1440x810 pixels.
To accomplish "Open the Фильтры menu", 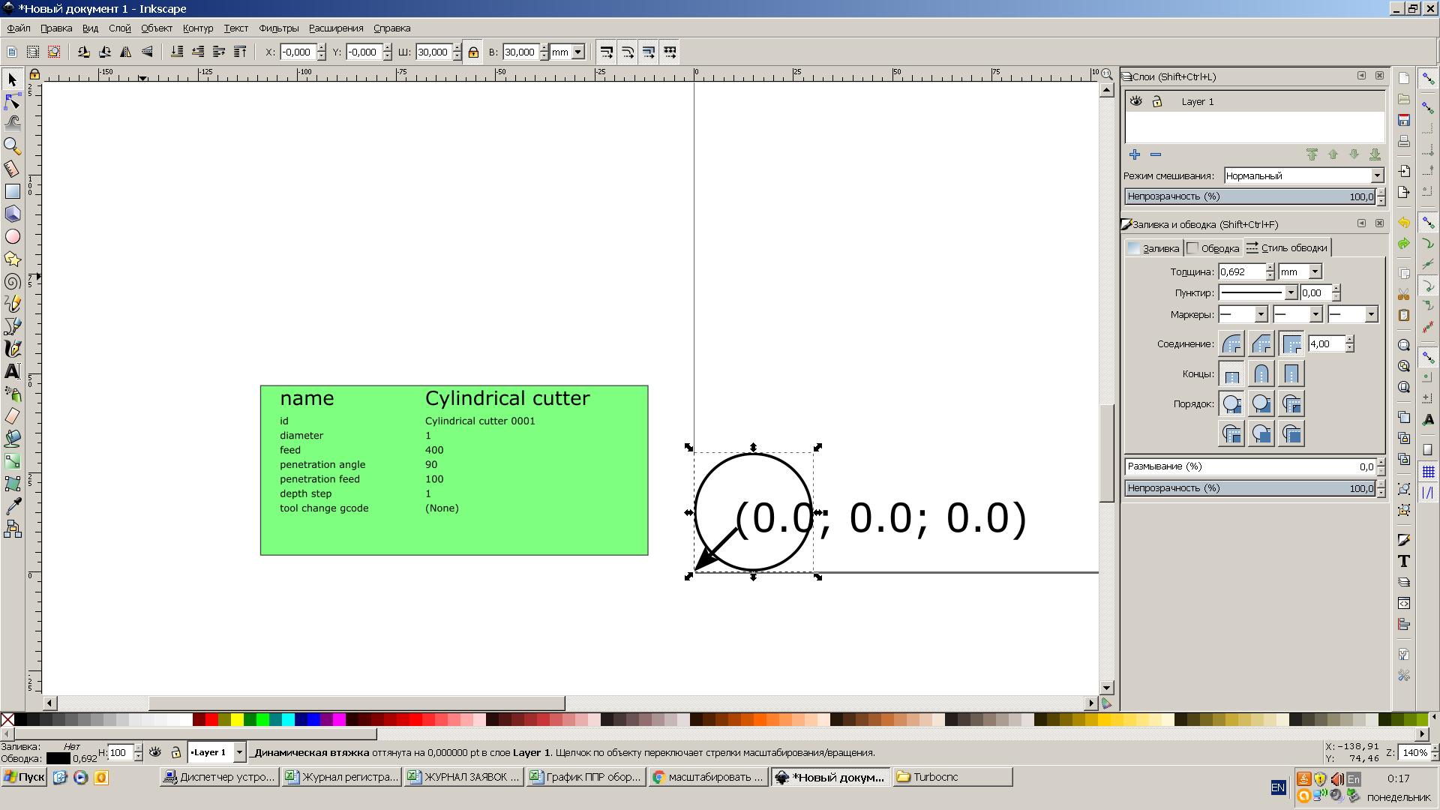I will tap(278, 28).
